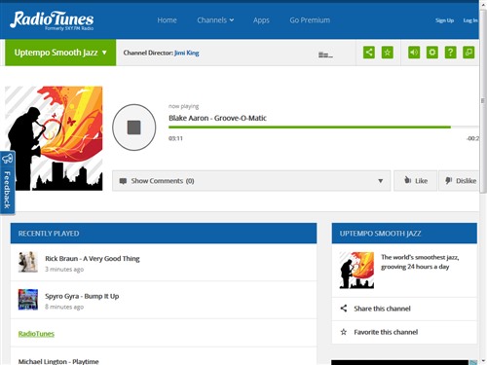
Task: Stop playback with the round stop button
Action: [x=133, y=128]
